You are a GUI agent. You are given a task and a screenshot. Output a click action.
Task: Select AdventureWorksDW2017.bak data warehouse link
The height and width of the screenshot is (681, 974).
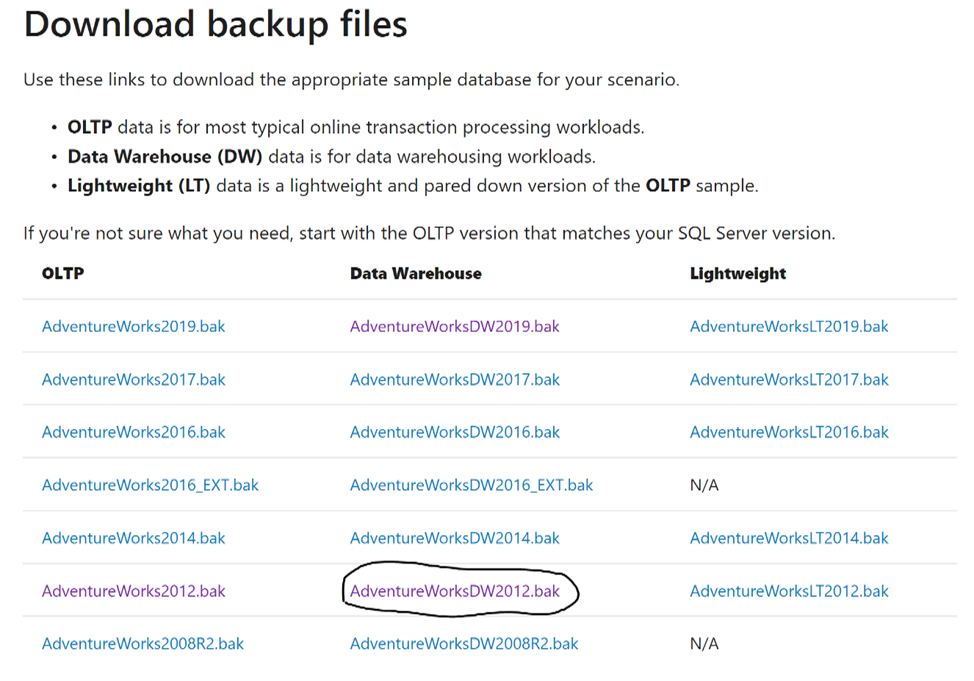(454, 379)
